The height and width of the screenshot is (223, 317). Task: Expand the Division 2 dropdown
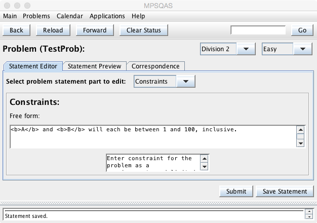pos(227,49)
